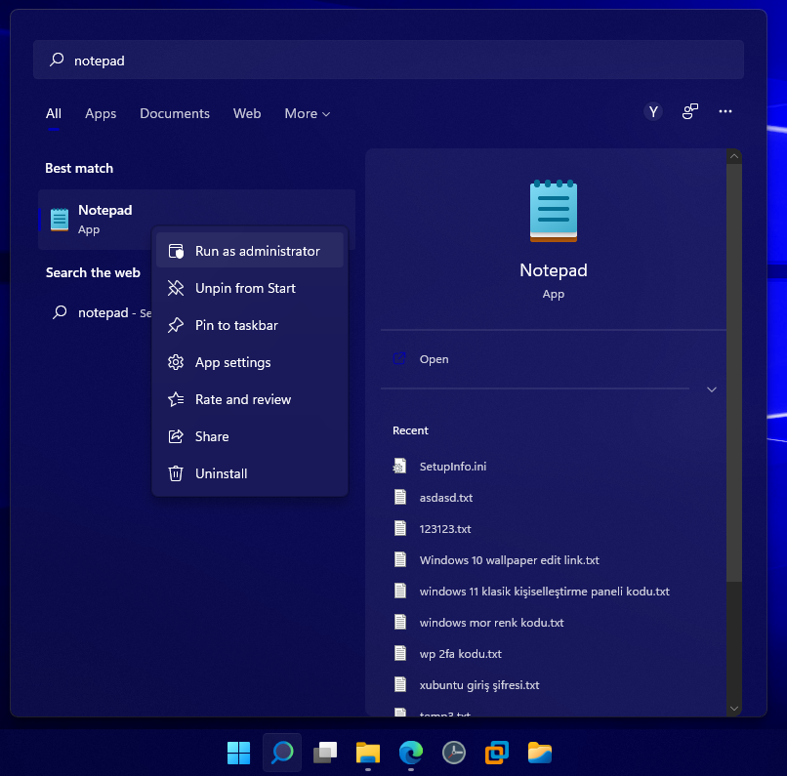Switch to the Apps search tab
Viewport: 787px width, 776px height.
[101, 114]
